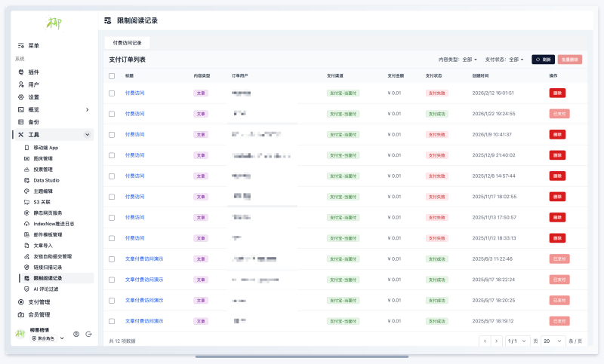Viewport: 604px width, 364px height.
Task: Click the AI 评论过滤 shield icon
Action: tap(26, 289)
